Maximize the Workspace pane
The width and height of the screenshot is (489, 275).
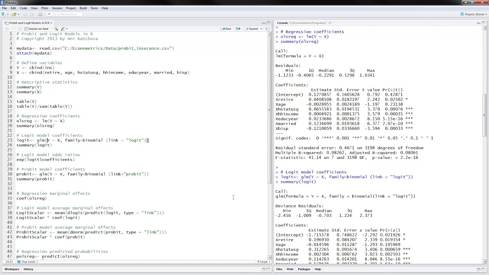(x=268, y=269)
